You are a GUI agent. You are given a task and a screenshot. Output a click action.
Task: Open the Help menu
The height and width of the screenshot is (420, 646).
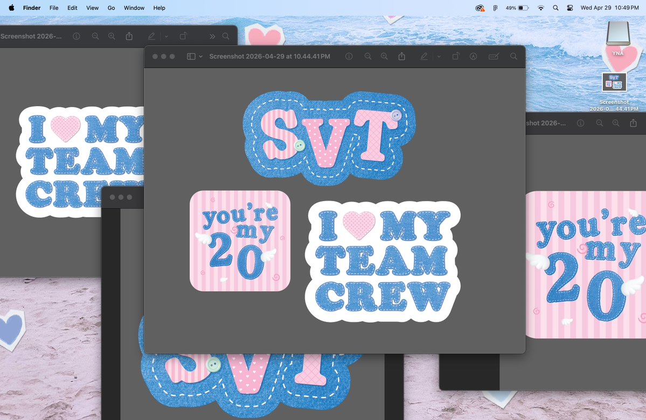[x=159, y=8]
